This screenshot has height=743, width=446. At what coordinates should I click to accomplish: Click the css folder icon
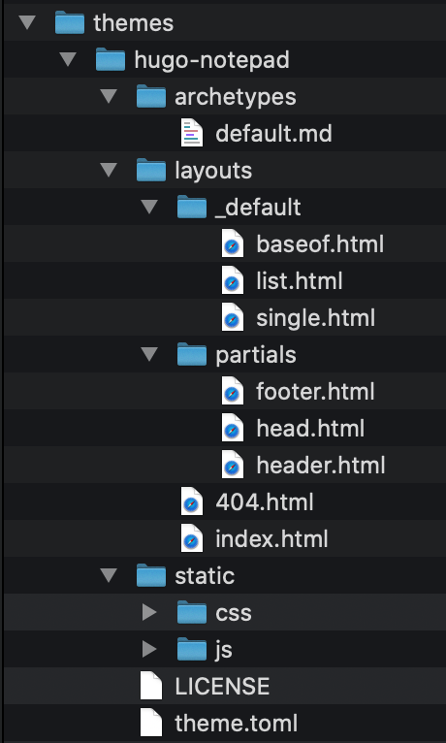(192, 612)
